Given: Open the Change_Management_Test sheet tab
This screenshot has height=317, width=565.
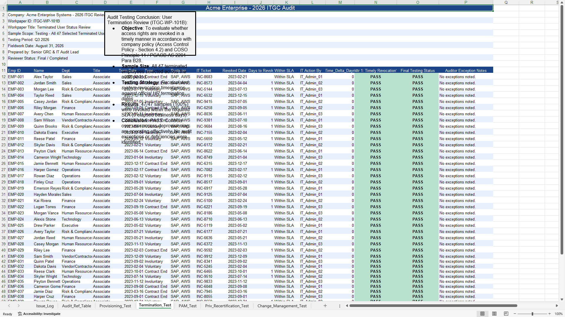Looking at the screenshot, I should click(x=282, y=306).
